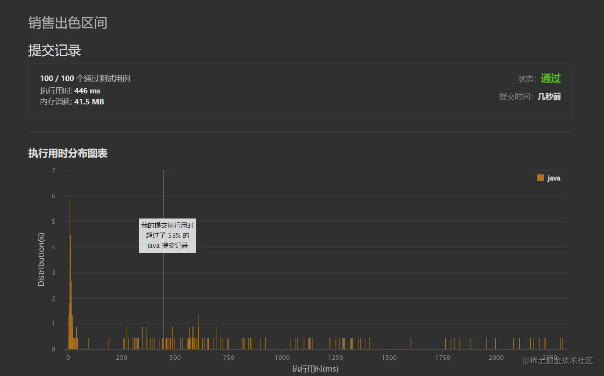Click the java legend label

coord(554,178)
